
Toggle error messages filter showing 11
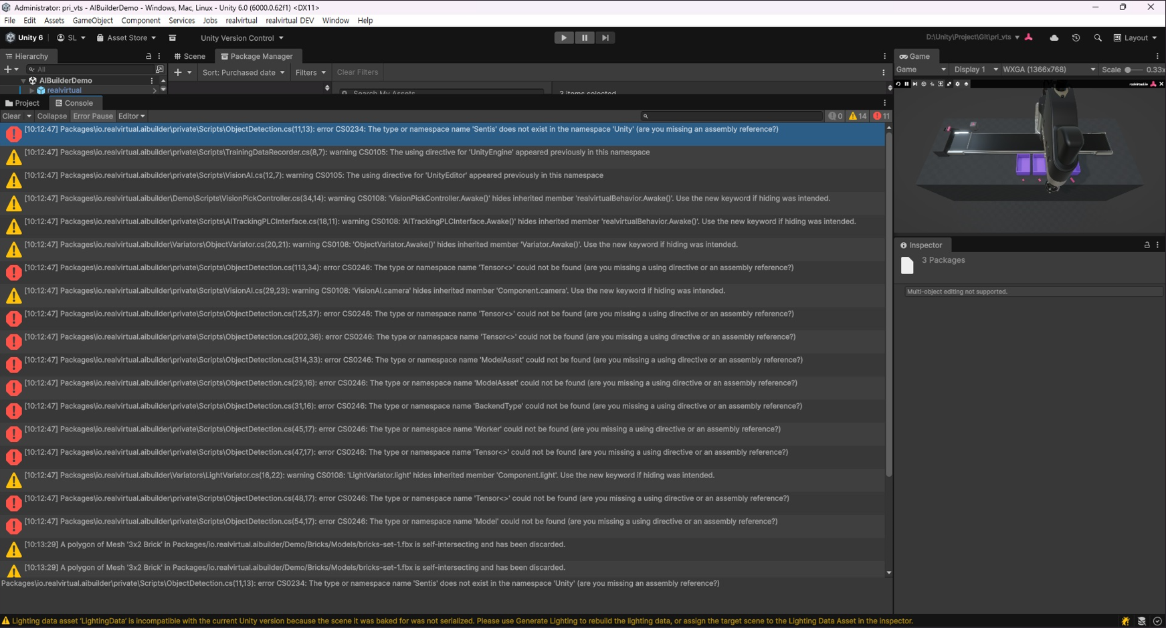882,116
